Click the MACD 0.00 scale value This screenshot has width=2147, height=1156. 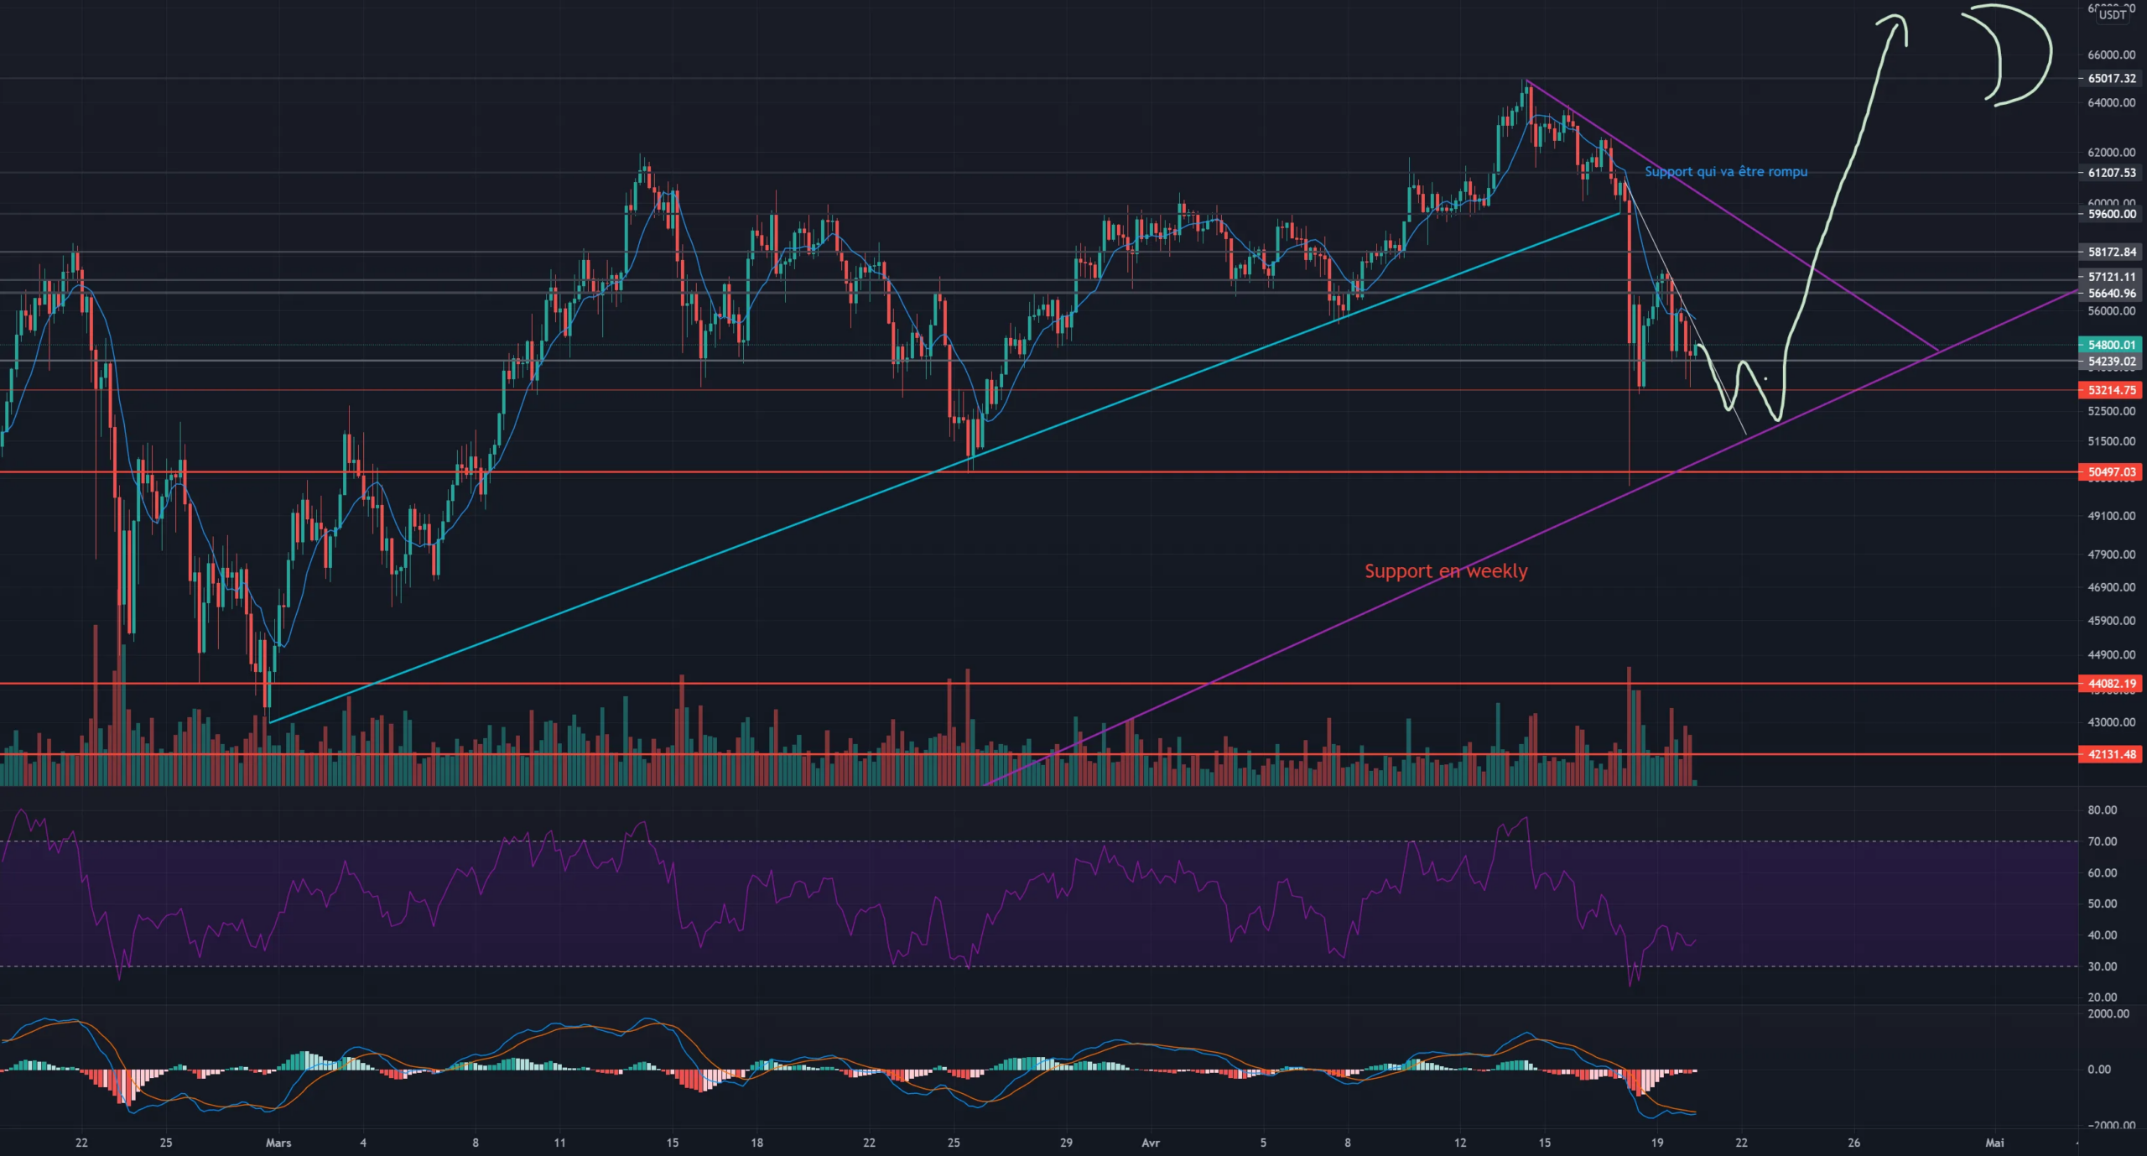pos(2099,1070)
